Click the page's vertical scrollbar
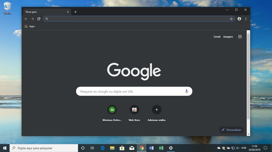The width and height of the screenshot is (272, 152). click(248, 83)
